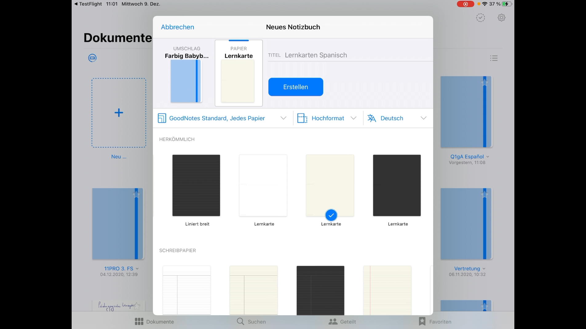This screenshot has width=586, height=329.
Task: Tap Abbrechen to cancel new notebook
Action: (177, 27)
